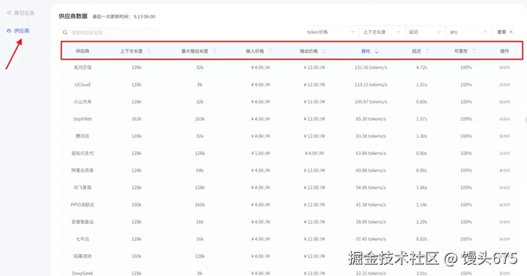Visit link in the 七牛云 row

click(504, 239)
